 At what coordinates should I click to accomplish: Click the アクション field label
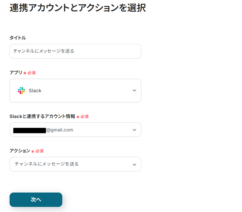pos(20,151)
